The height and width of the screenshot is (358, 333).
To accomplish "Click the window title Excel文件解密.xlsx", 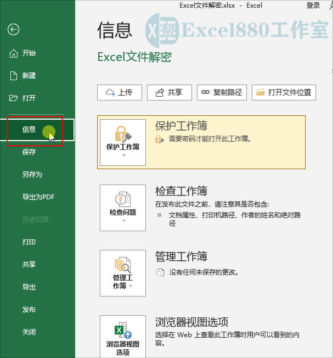I will (207, 5).
